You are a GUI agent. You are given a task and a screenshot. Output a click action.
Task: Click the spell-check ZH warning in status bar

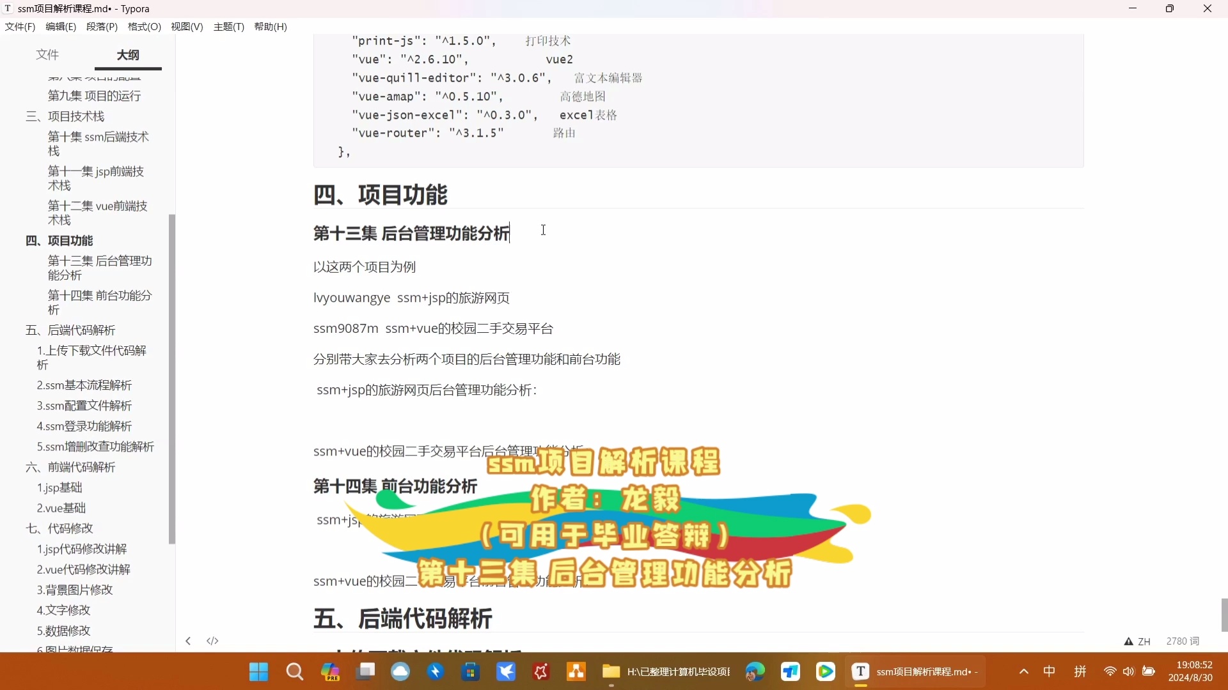pyautogui.click(x=1138, y=641)
